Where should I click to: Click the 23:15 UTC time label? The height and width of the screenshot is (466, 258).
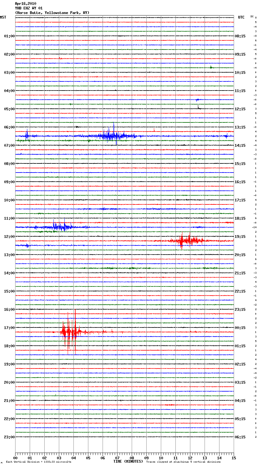[240, 310]
